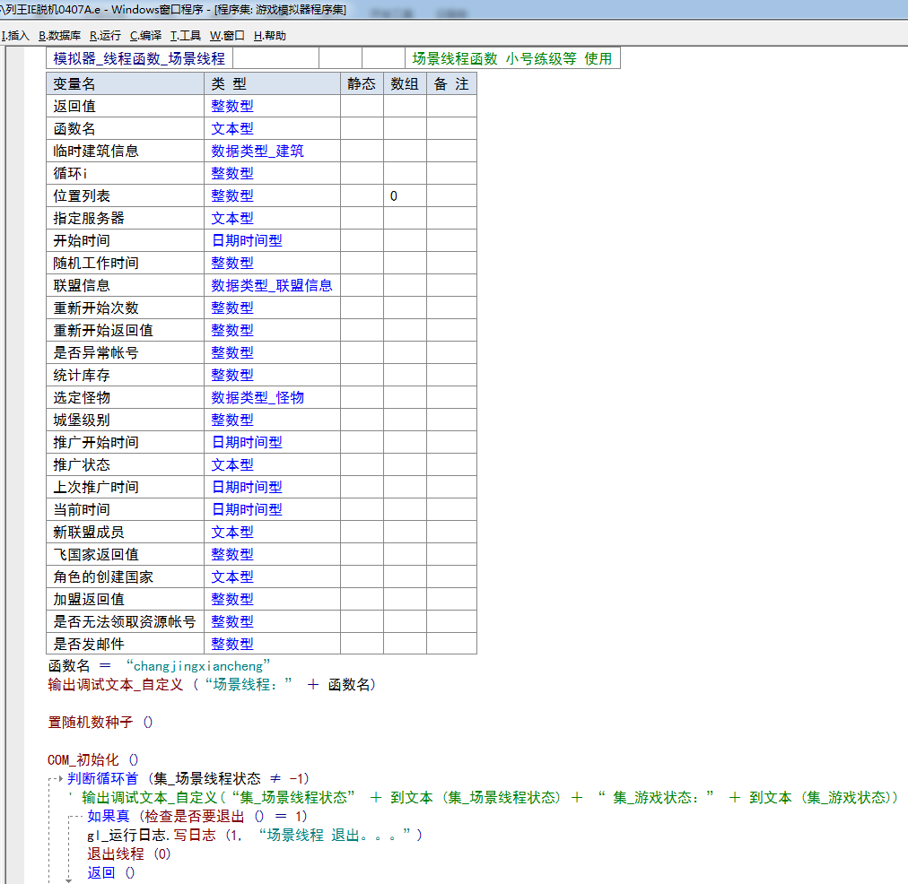This screenshot has width=908, height=884.
Task: Toggle the 静态 cell for 返回值 variable
Action: click(x=362, y=106)
